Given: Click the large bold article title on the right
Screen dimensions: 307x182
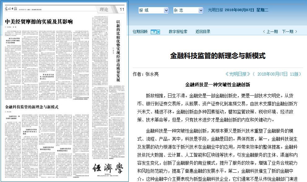Looking at the screenshot, I should (218, 56).
